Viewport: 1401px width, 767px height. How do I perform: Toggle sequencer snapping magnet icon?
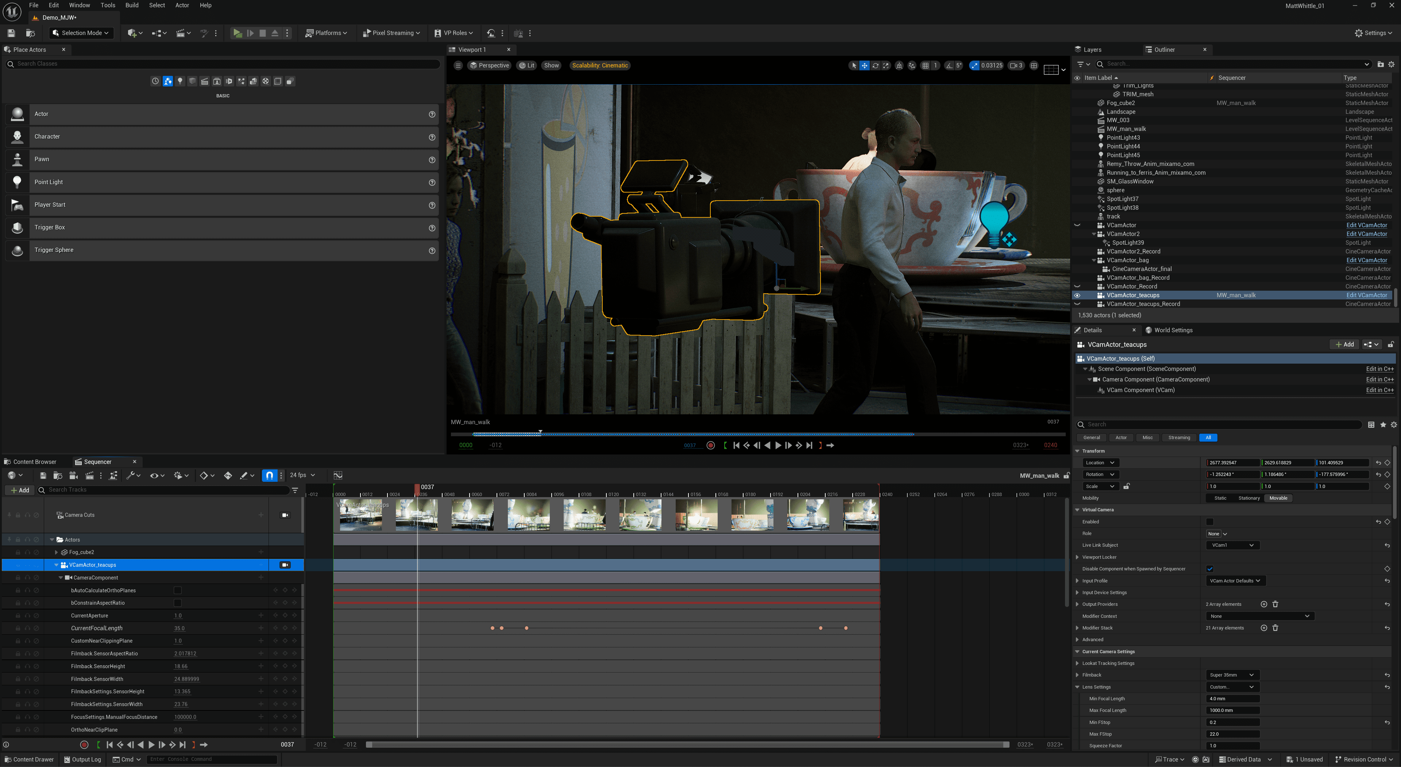[x=269, y=475]
